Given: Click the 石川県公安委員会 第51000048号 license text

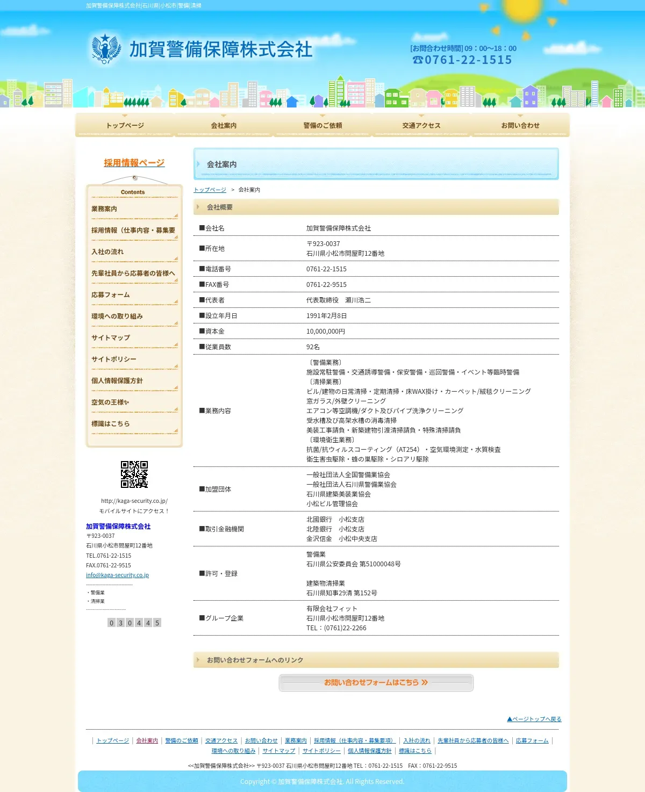Looking at the screenshot, I should (354, 564).
